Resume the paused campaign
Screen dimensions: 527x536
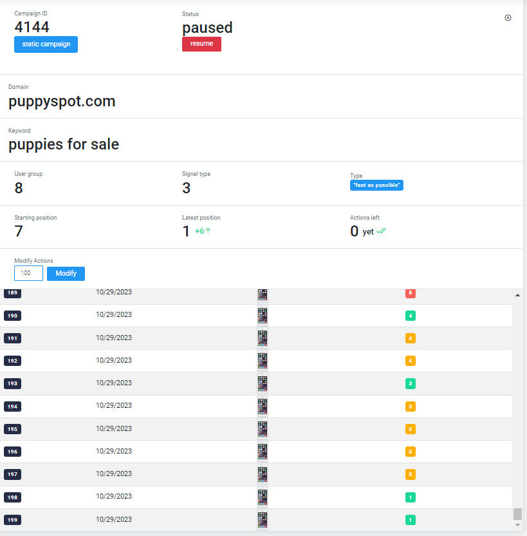pos(201,44)
